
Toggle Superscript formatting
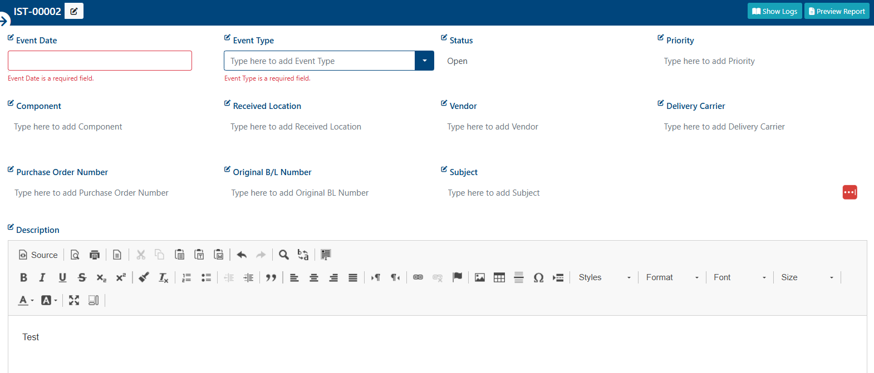click(x=121, y=277)
